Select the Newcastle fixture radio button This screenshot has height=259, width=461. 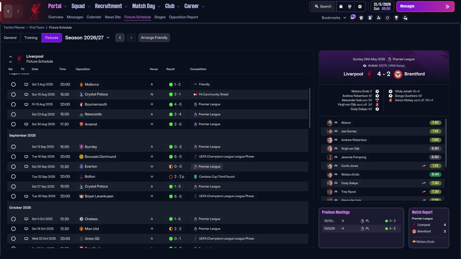pos(13,114)
